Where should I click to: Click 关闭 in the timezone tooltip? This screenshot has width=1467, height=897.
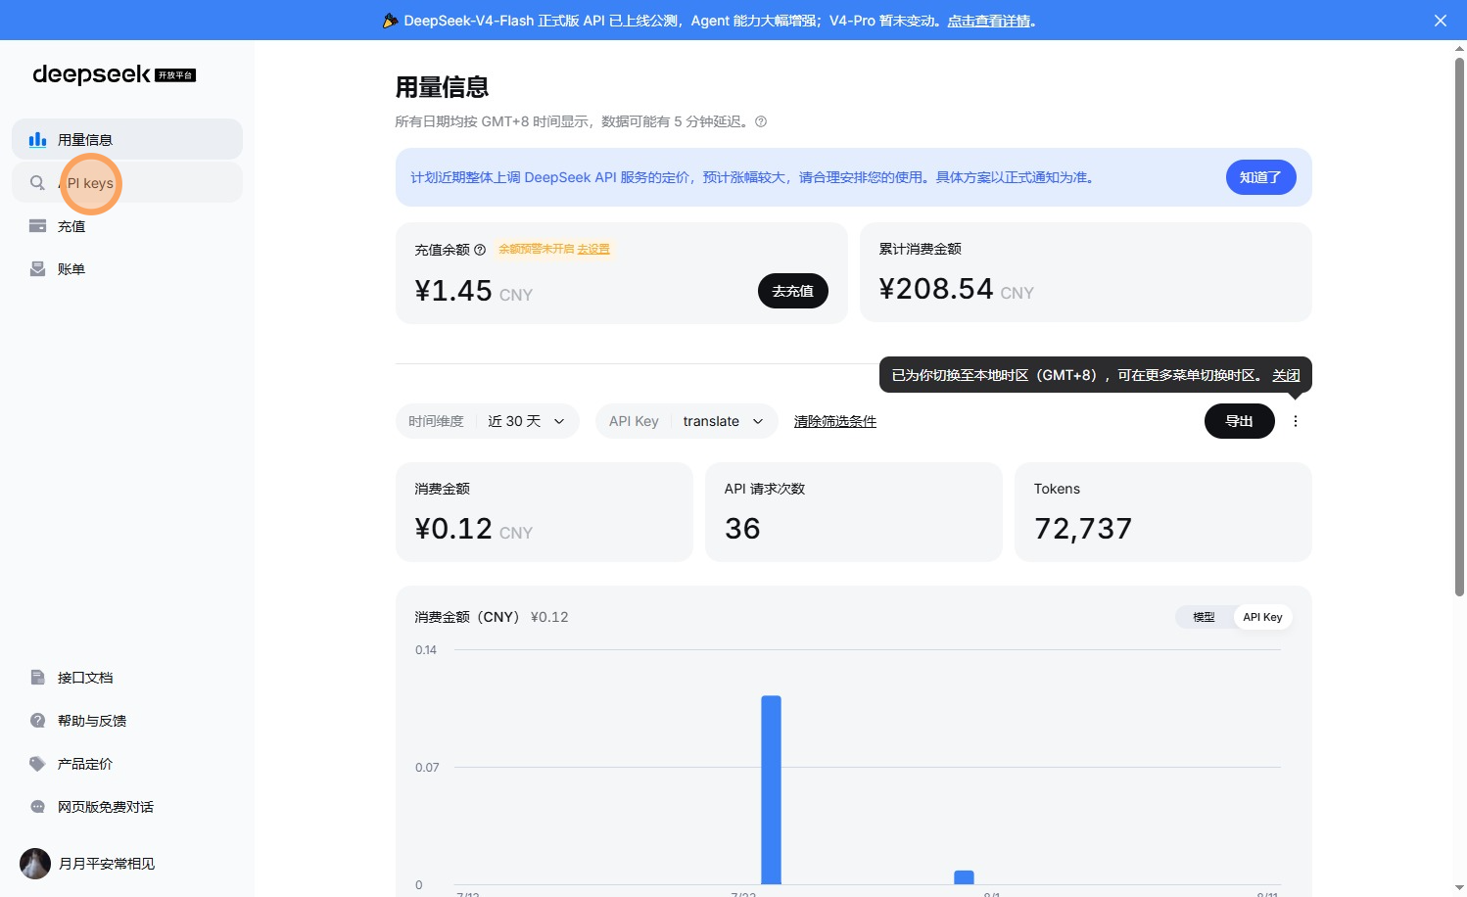click(1286, 375)
